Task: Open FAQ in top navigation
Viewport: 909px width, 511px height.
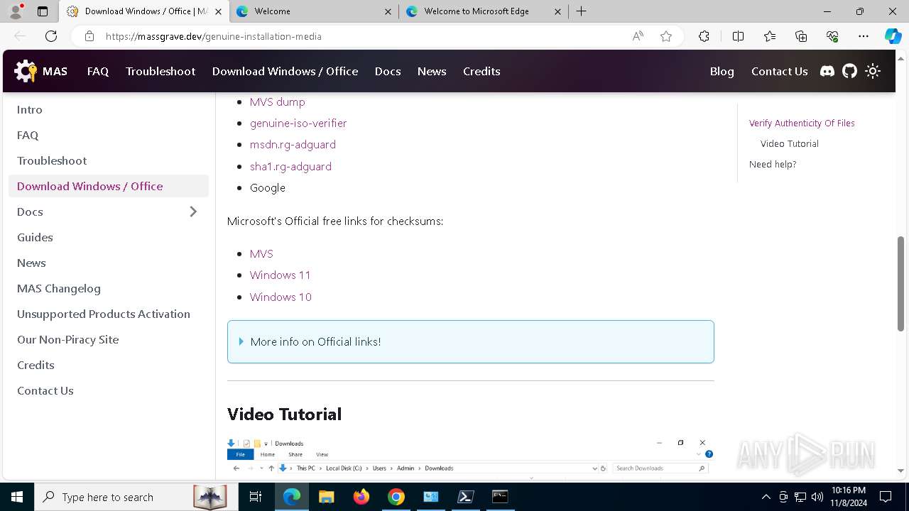Action: point(98,71)
